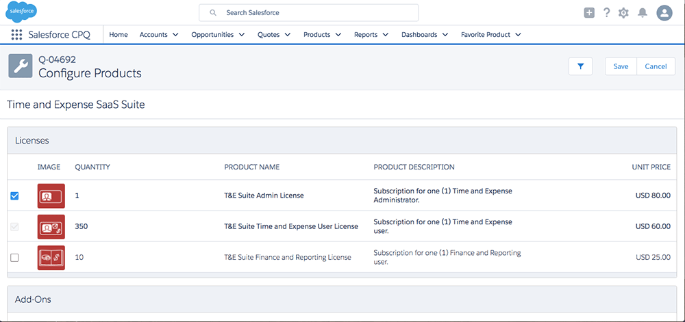Check the Finance and Reporting License checkbox
The image size is (685, 322).
tap(14, 258)
